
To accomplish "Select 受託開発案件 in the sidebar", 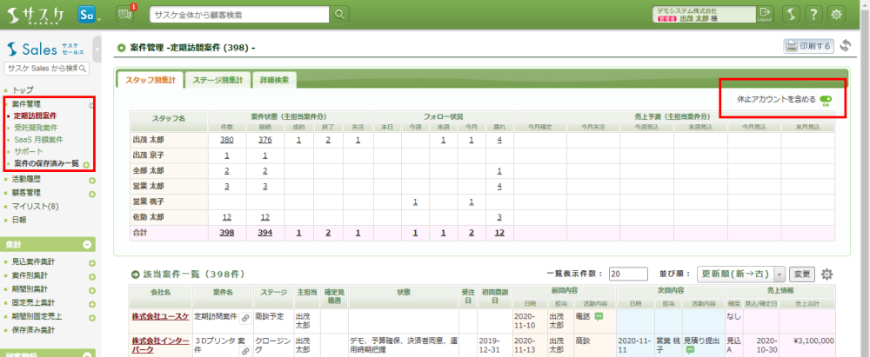I will point(38,127).
